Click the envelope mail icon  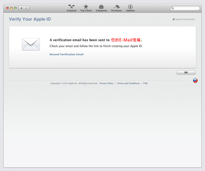click(31, 44)
